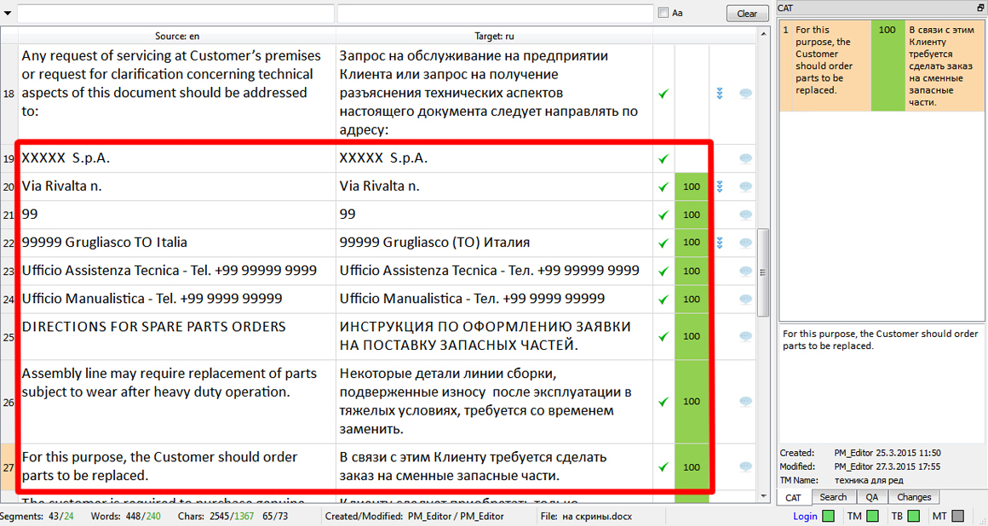Click the blue down-arrows icon on segment 22
This screenshot has height=526, width=988.
(x=720, y=243)
